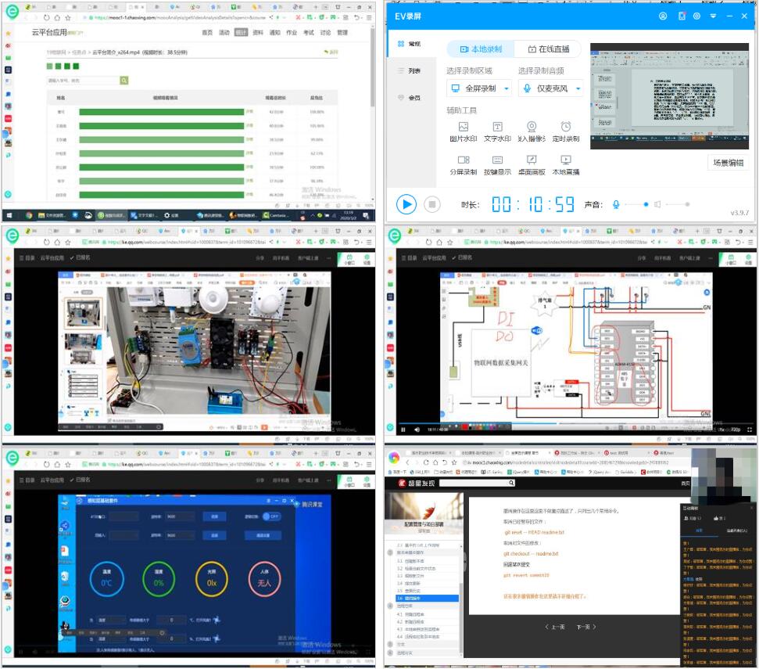Screen dimensions: 759x669
Task: Expand the 仅麦克风 audio source dropdown
Action: coord(578,88)
